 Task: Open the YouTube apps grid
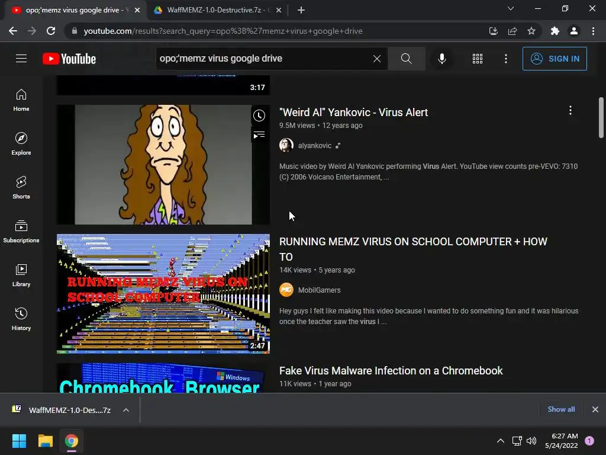click(478, 59)
